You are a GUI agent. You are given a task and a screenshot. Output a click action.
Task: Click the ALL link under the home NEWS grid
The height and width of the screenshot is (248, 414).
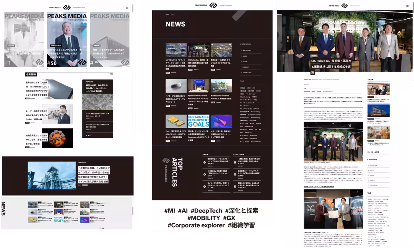pyautogui.click(x=102, y=228)
